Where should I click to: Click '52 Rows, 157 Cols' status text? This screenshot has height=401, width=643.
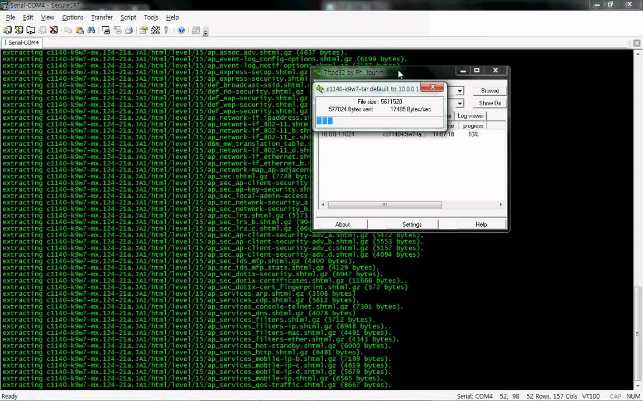pos(551,396)
